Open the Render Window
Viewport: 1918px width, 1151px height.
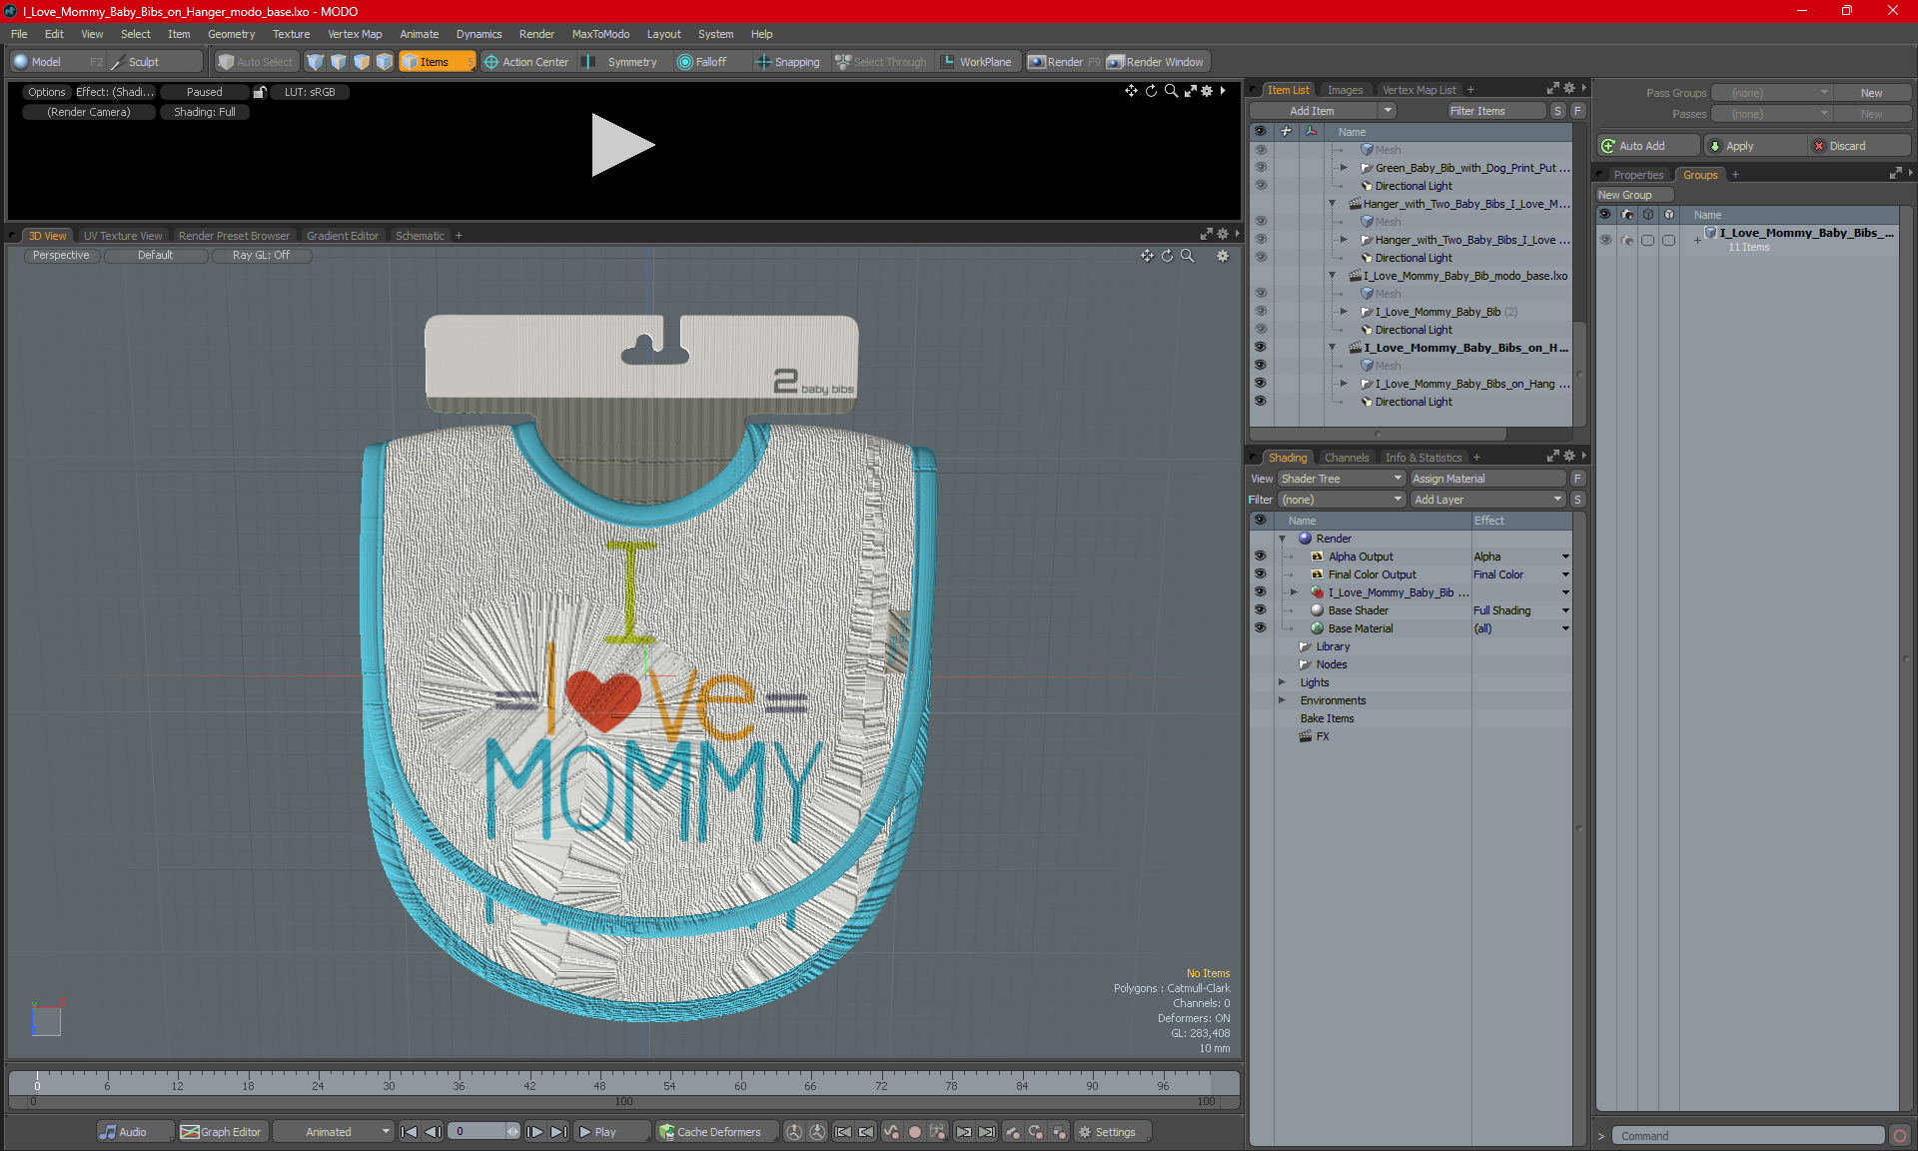pos(1157,62)
